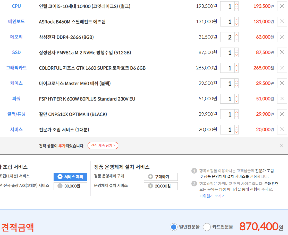Screen dimensions: 288x235
Task: Increase SSD quantity with up arrow
Action: [x=236, y=50]
